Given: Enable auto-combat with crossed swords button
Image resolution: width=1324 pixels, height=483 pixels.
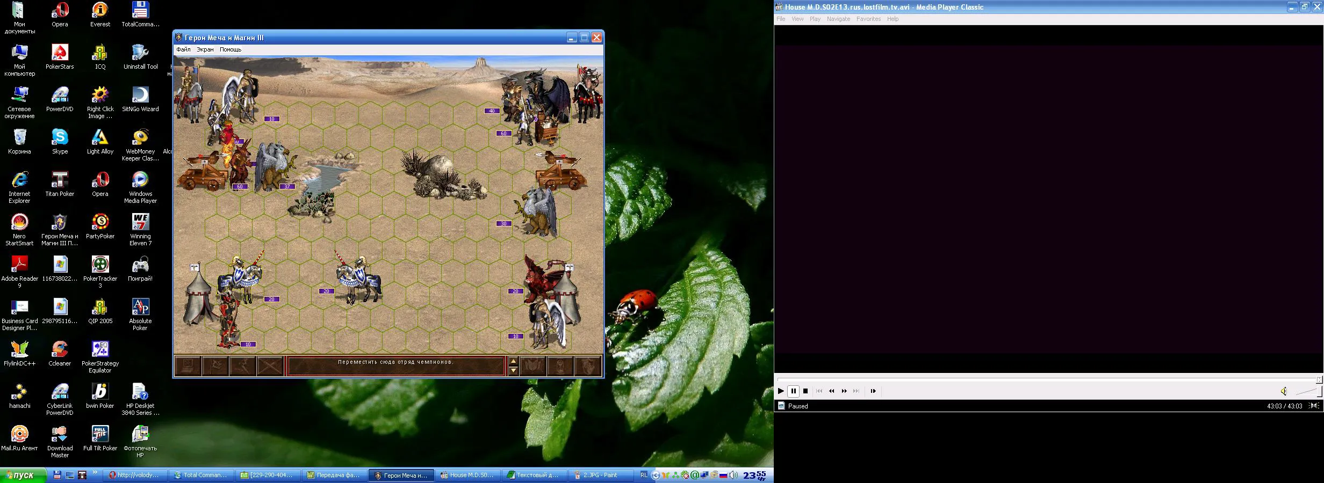Looking at the screenshot, I should click(x=270, y=366).
